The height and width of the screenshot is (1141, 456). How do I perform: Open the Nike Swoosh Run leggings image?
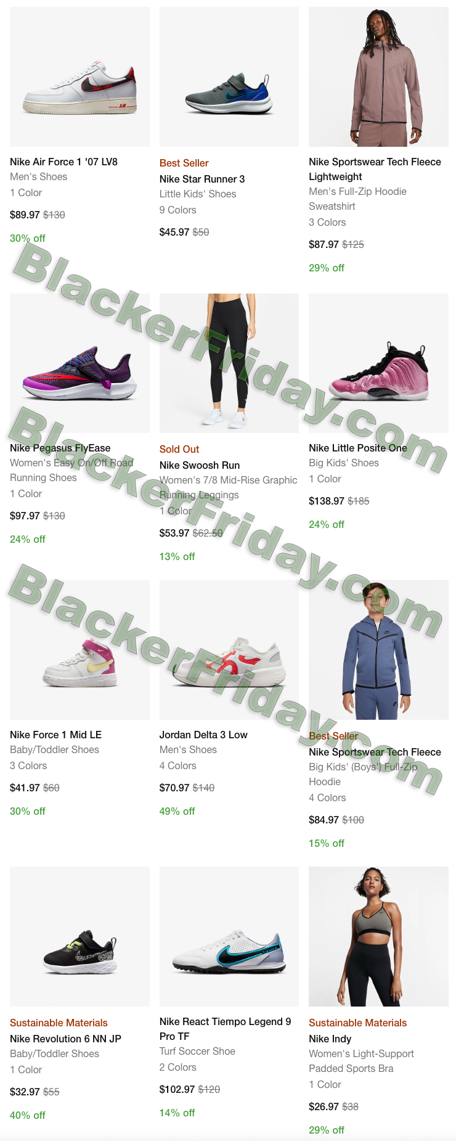(229, 363)
